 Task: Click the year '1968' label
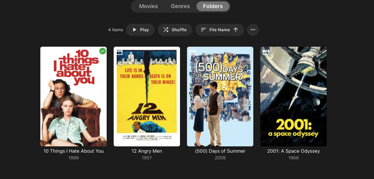coord(293,158)
